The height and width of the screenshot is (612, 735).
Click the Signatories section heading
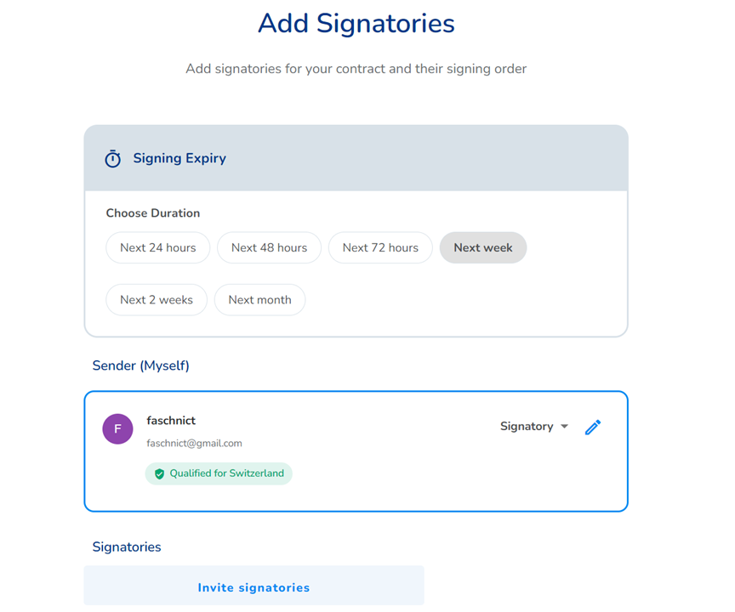click(x=127, y=547)
